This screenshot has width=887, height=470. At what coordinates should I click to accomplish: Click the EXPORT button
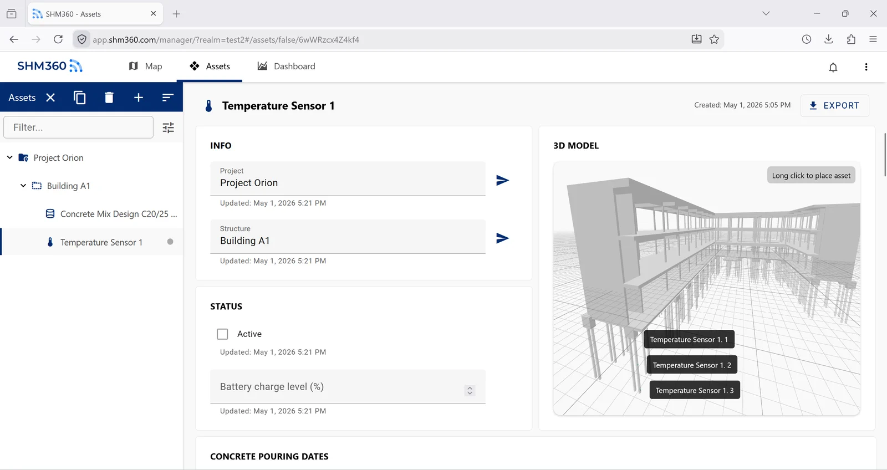[x=834, y=106]
